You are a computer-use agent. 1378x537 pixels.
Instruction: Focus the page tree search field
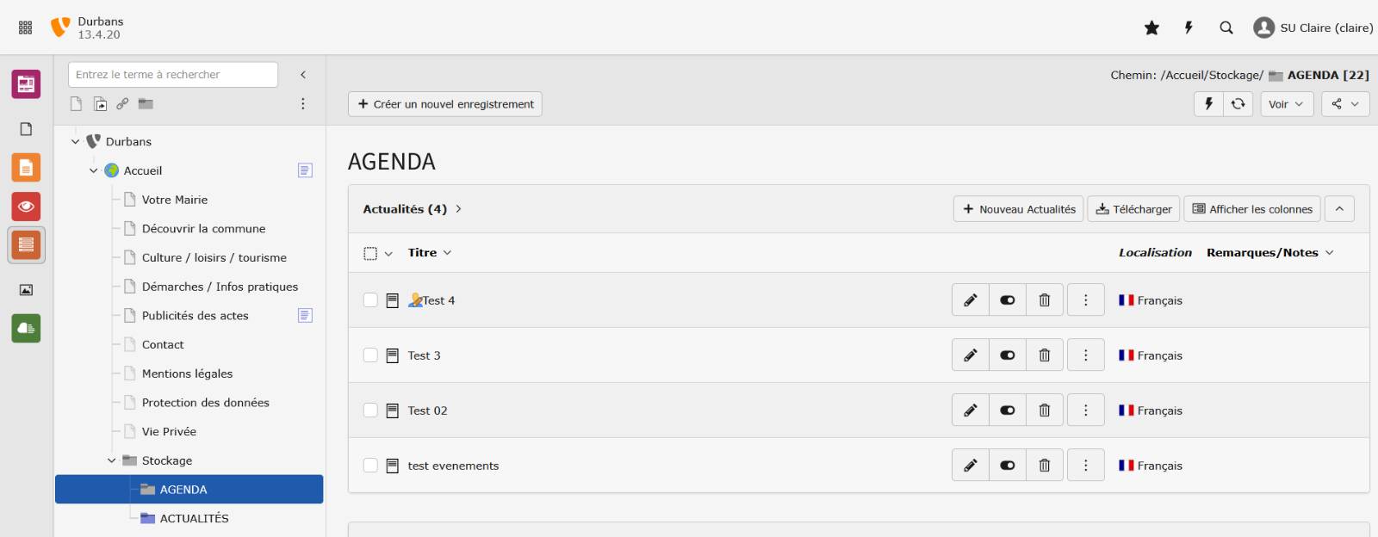coord(173,75)
